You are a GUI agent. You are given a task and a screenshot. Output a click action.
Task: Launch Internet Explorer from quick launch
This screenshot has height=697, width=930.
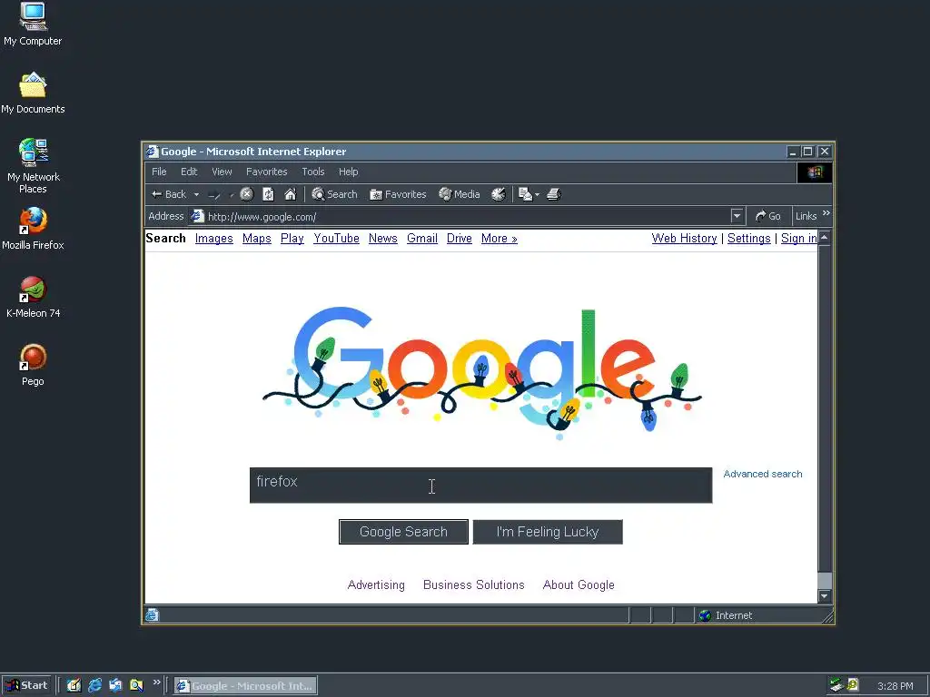coord(94,686)
